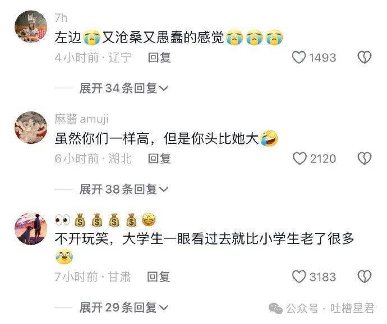The height and width of the screenshot is (324, 387).
Task: Dislike the 甘肃 comment with broken heart
Action: pyautogui.click(x=365, y=276)
